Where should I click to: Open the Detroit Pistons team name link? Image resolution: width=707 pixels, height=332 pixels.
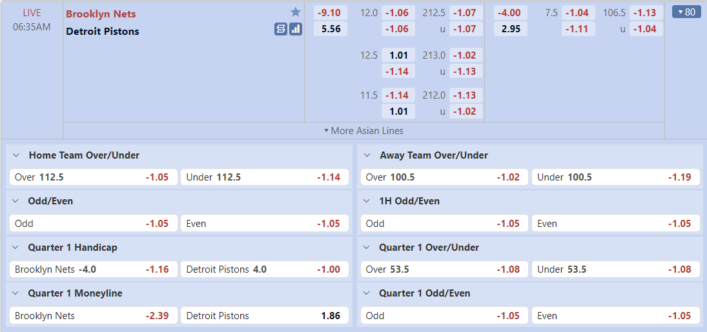pos(103,31)
